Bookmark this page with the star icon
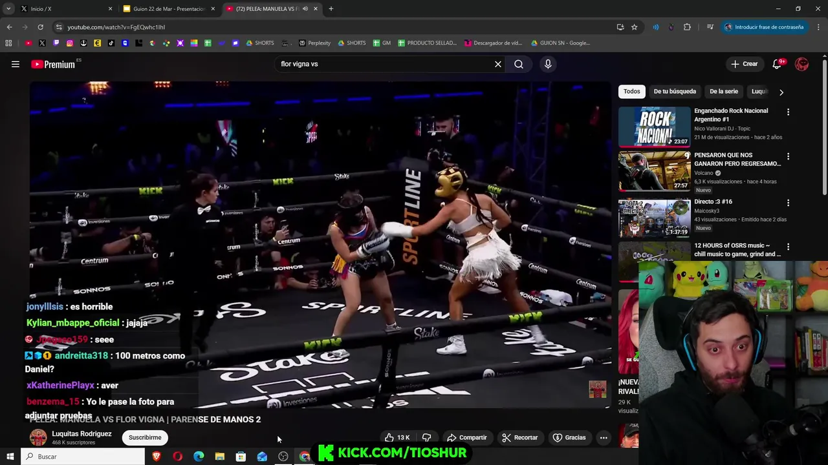This screenshot has width=828, height=465. click(x=634, y=27)
